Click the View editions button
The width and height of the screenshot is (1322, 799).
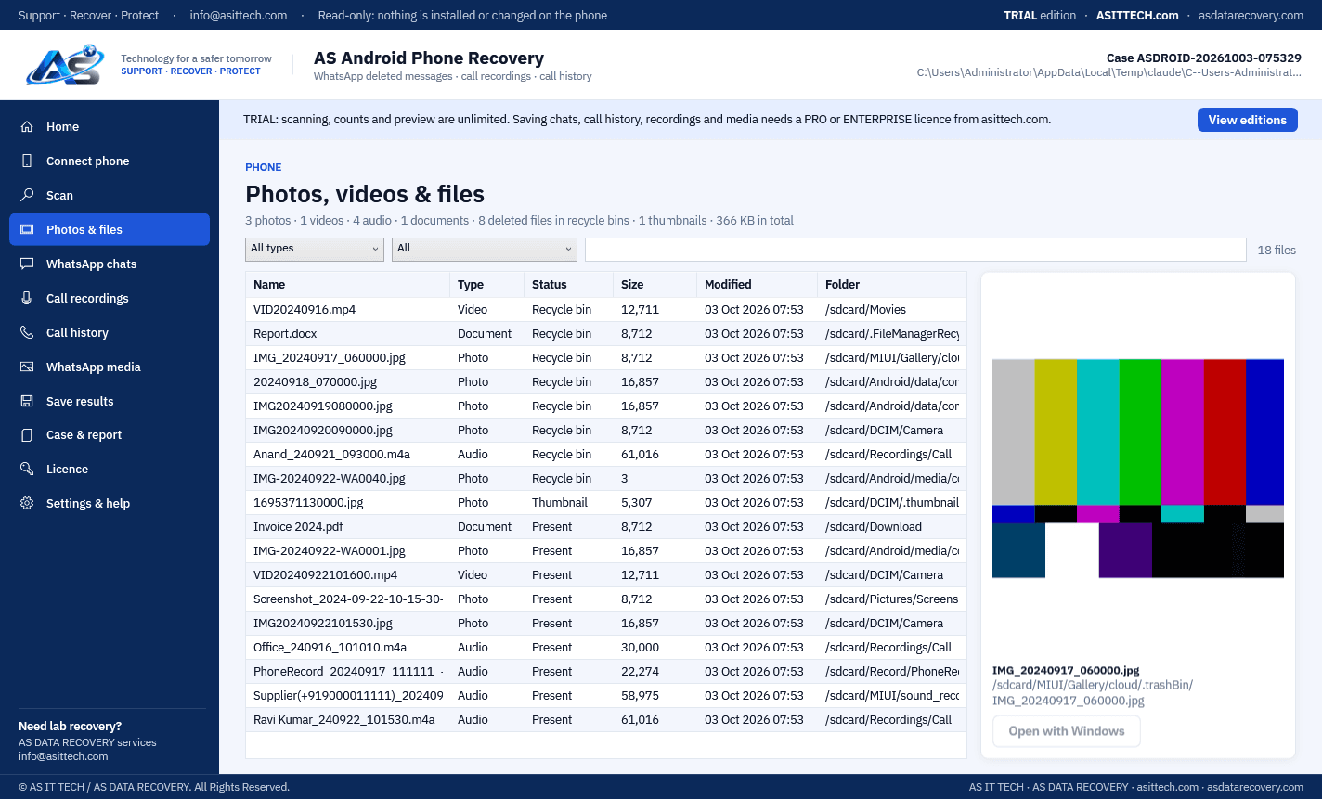click(1247, 120)
